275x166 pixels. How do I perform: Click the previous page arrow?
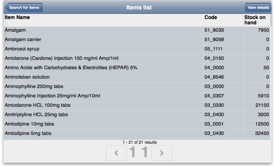116,153
